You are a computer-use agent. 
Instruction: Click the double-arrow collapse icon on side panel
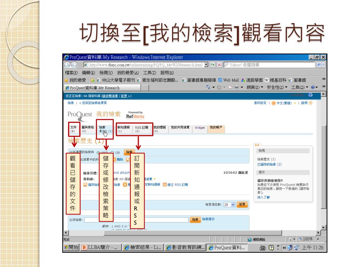[257, 145]
